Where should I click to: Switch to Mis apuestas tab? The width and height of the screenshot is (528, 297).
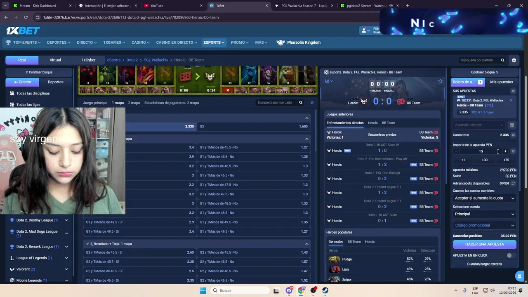click(x=501, y=82)
